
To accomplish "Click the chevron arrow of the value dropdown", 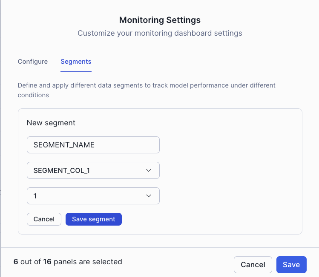I will click(149, 196).
